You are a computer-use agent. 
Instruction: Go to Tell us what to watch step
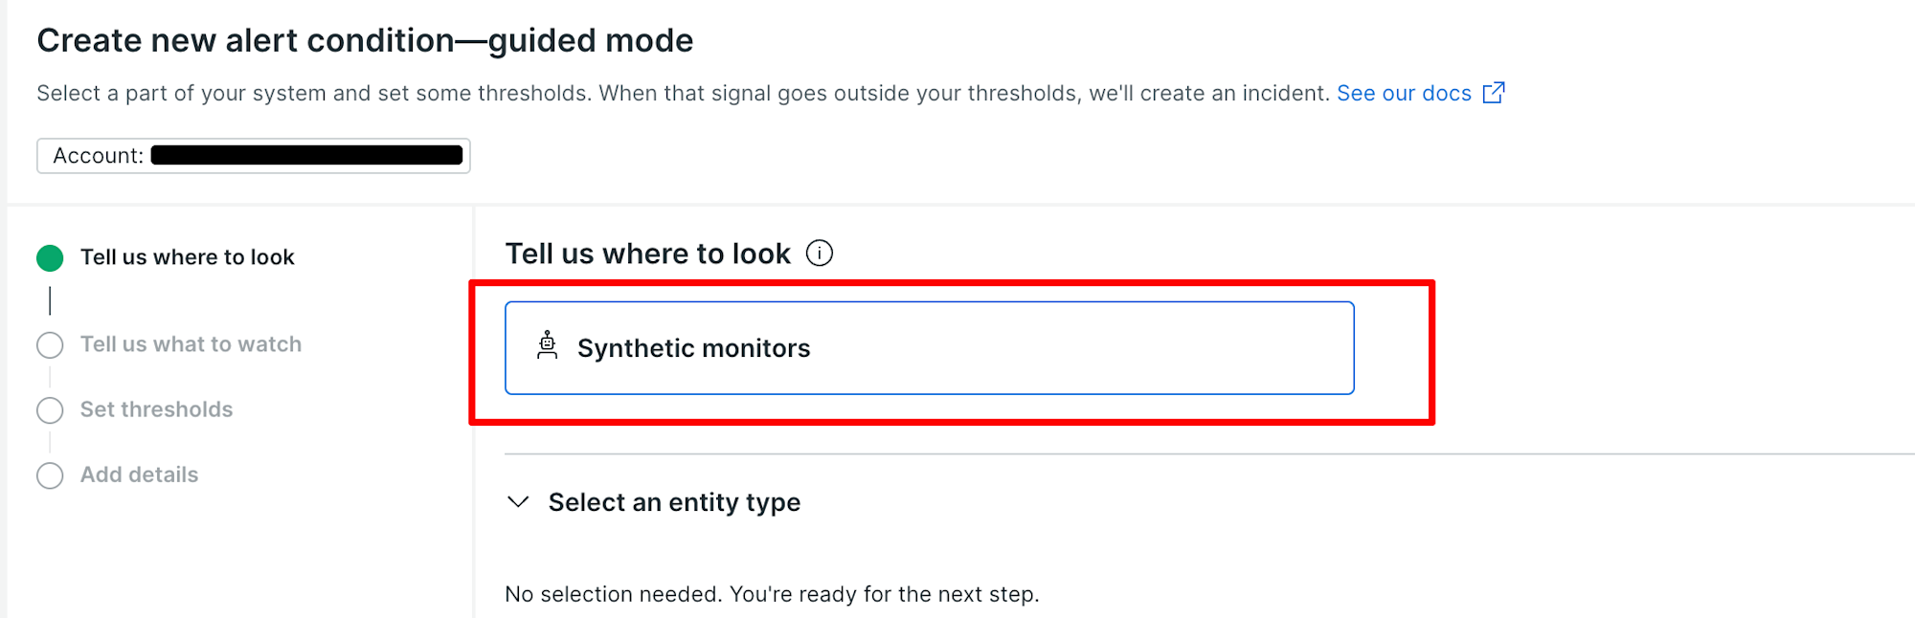point(191,344)
